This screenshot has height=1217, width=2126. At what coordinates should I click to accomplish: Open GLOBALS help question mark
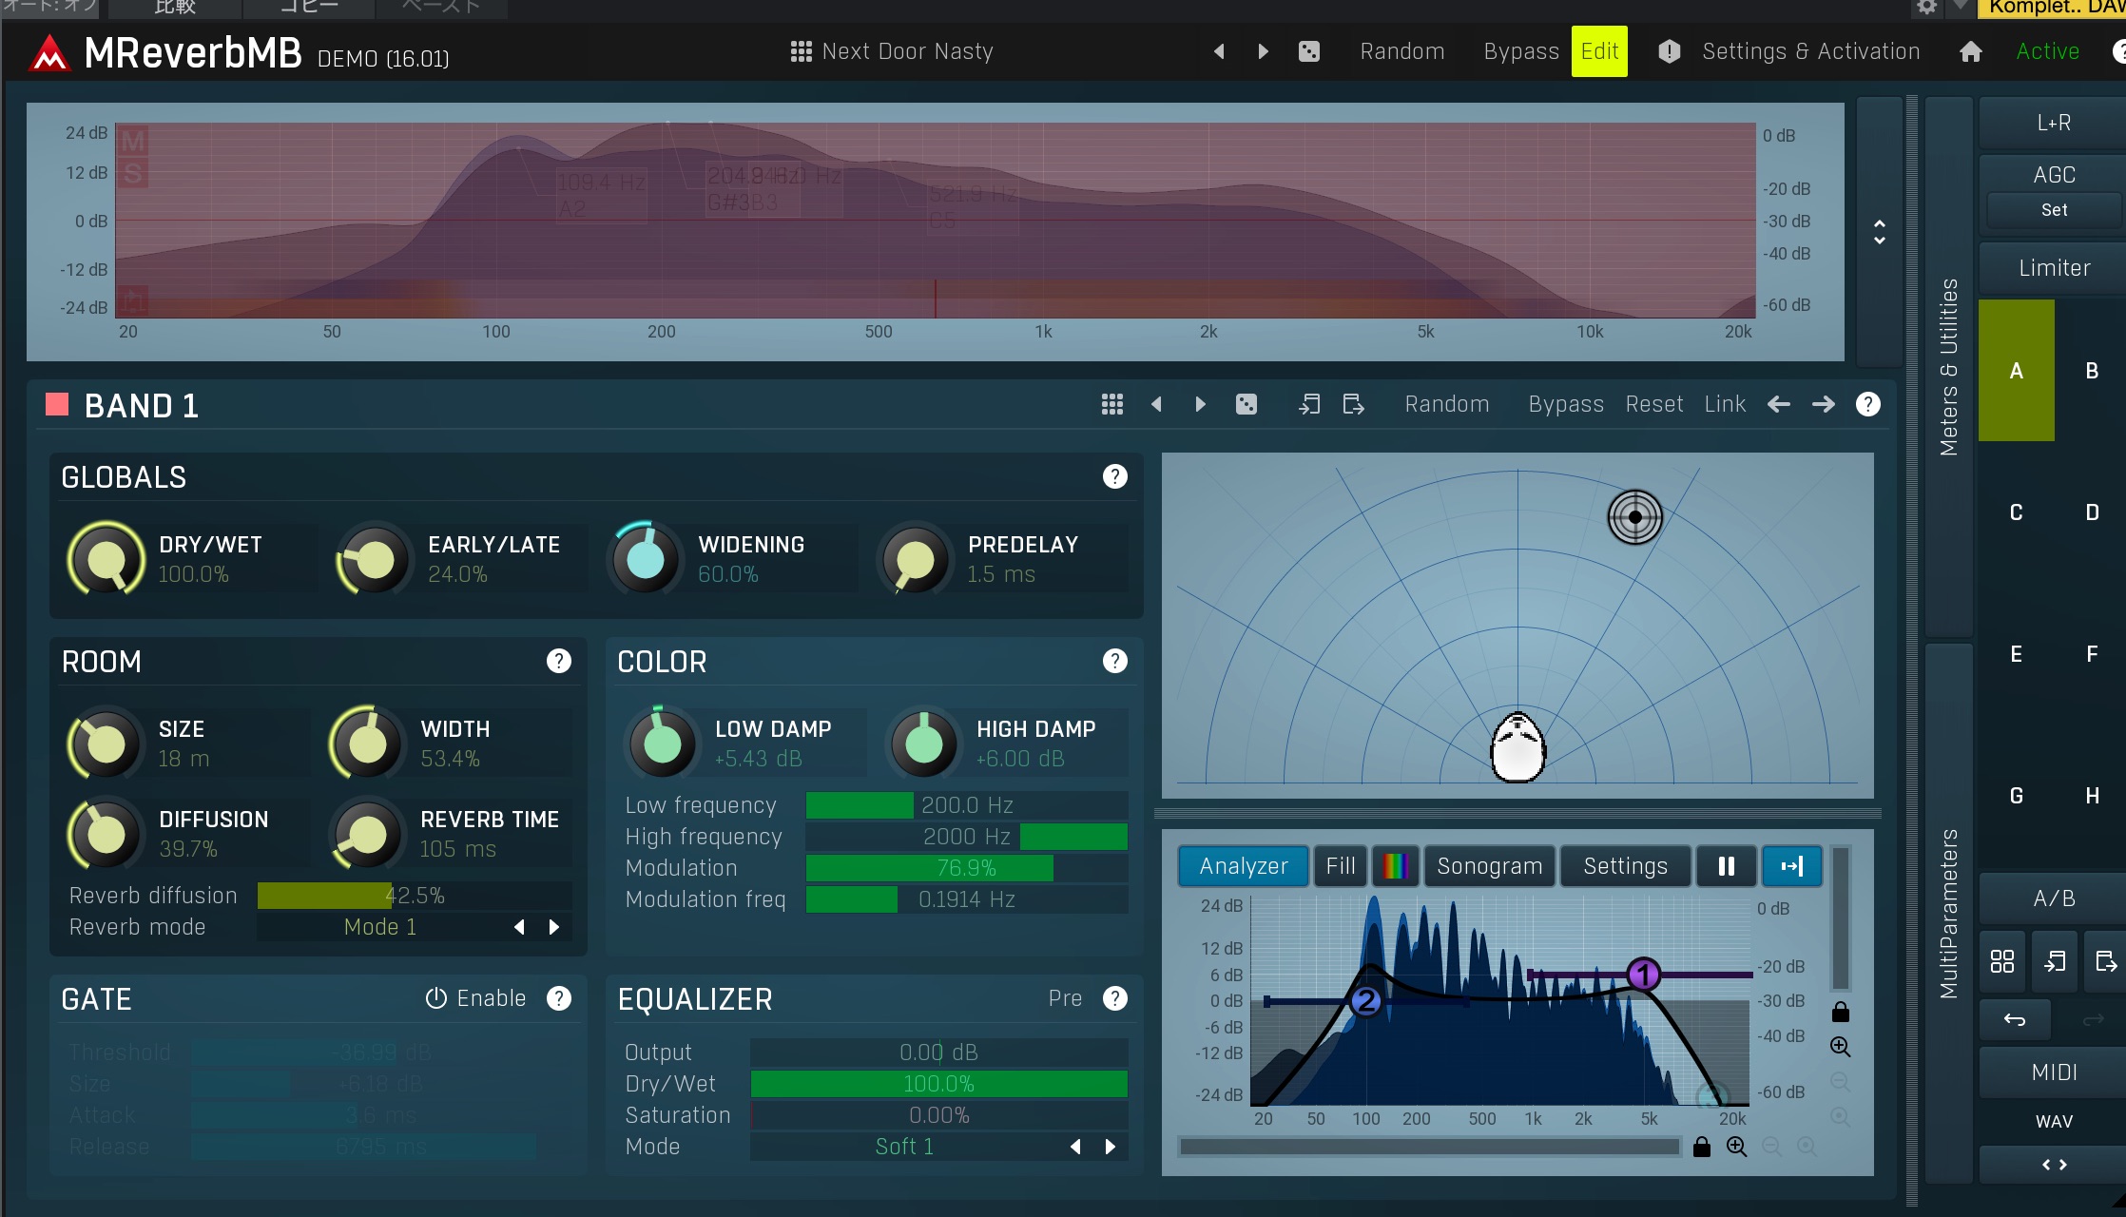[1114, 476]
